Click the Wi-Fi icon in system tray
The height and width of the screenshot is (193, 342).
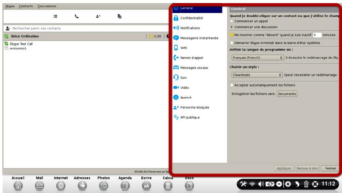[252, 184]
